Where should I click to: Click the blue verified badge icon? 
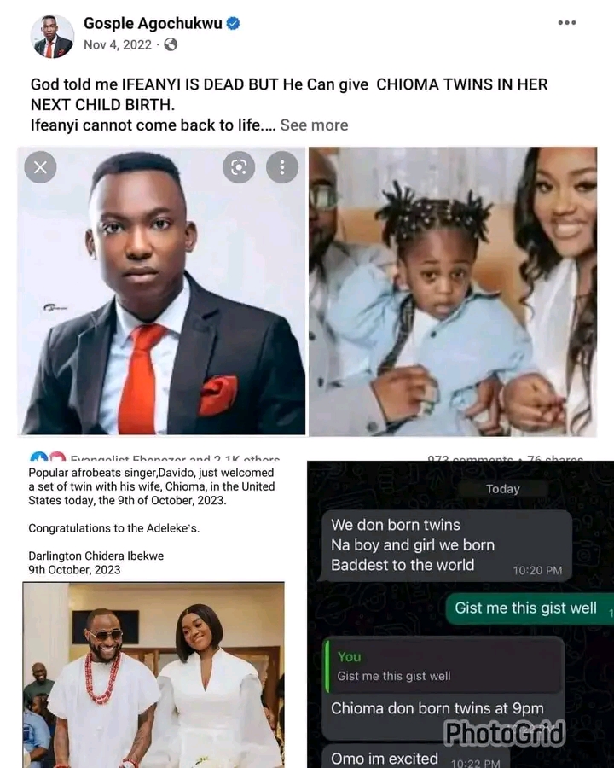pos(233,23)
